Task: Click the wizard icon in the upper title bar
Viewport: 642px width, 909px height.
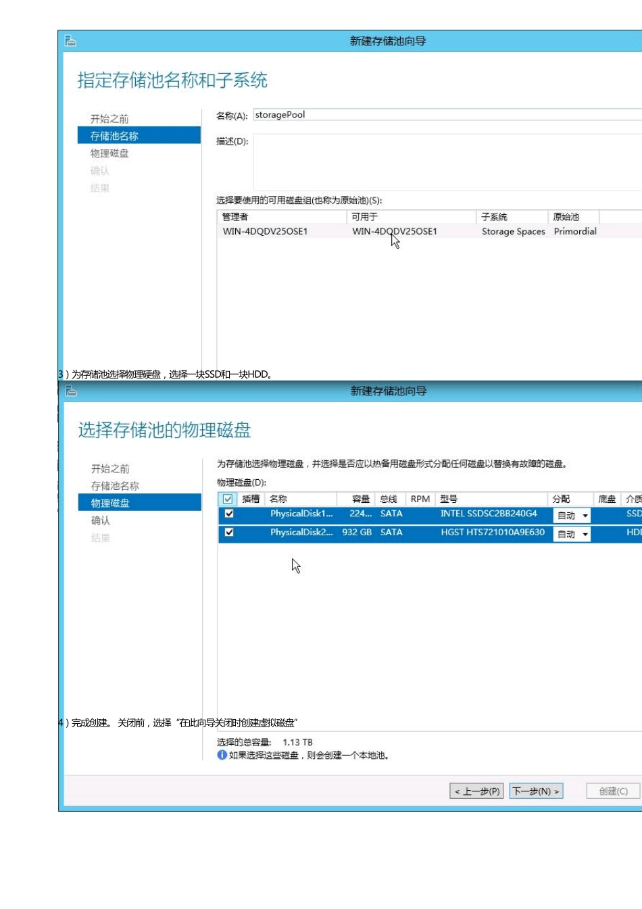Action: pyautogui.click(x=70, y=41)
